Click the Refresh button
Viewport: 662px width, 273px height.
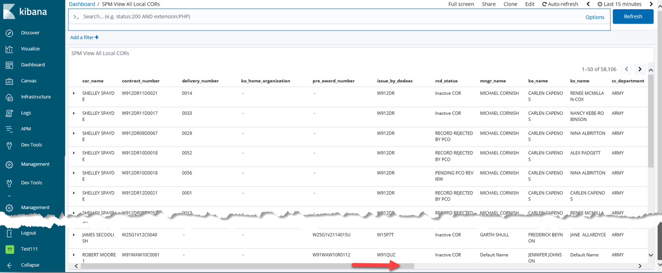[x=633, y=16]
